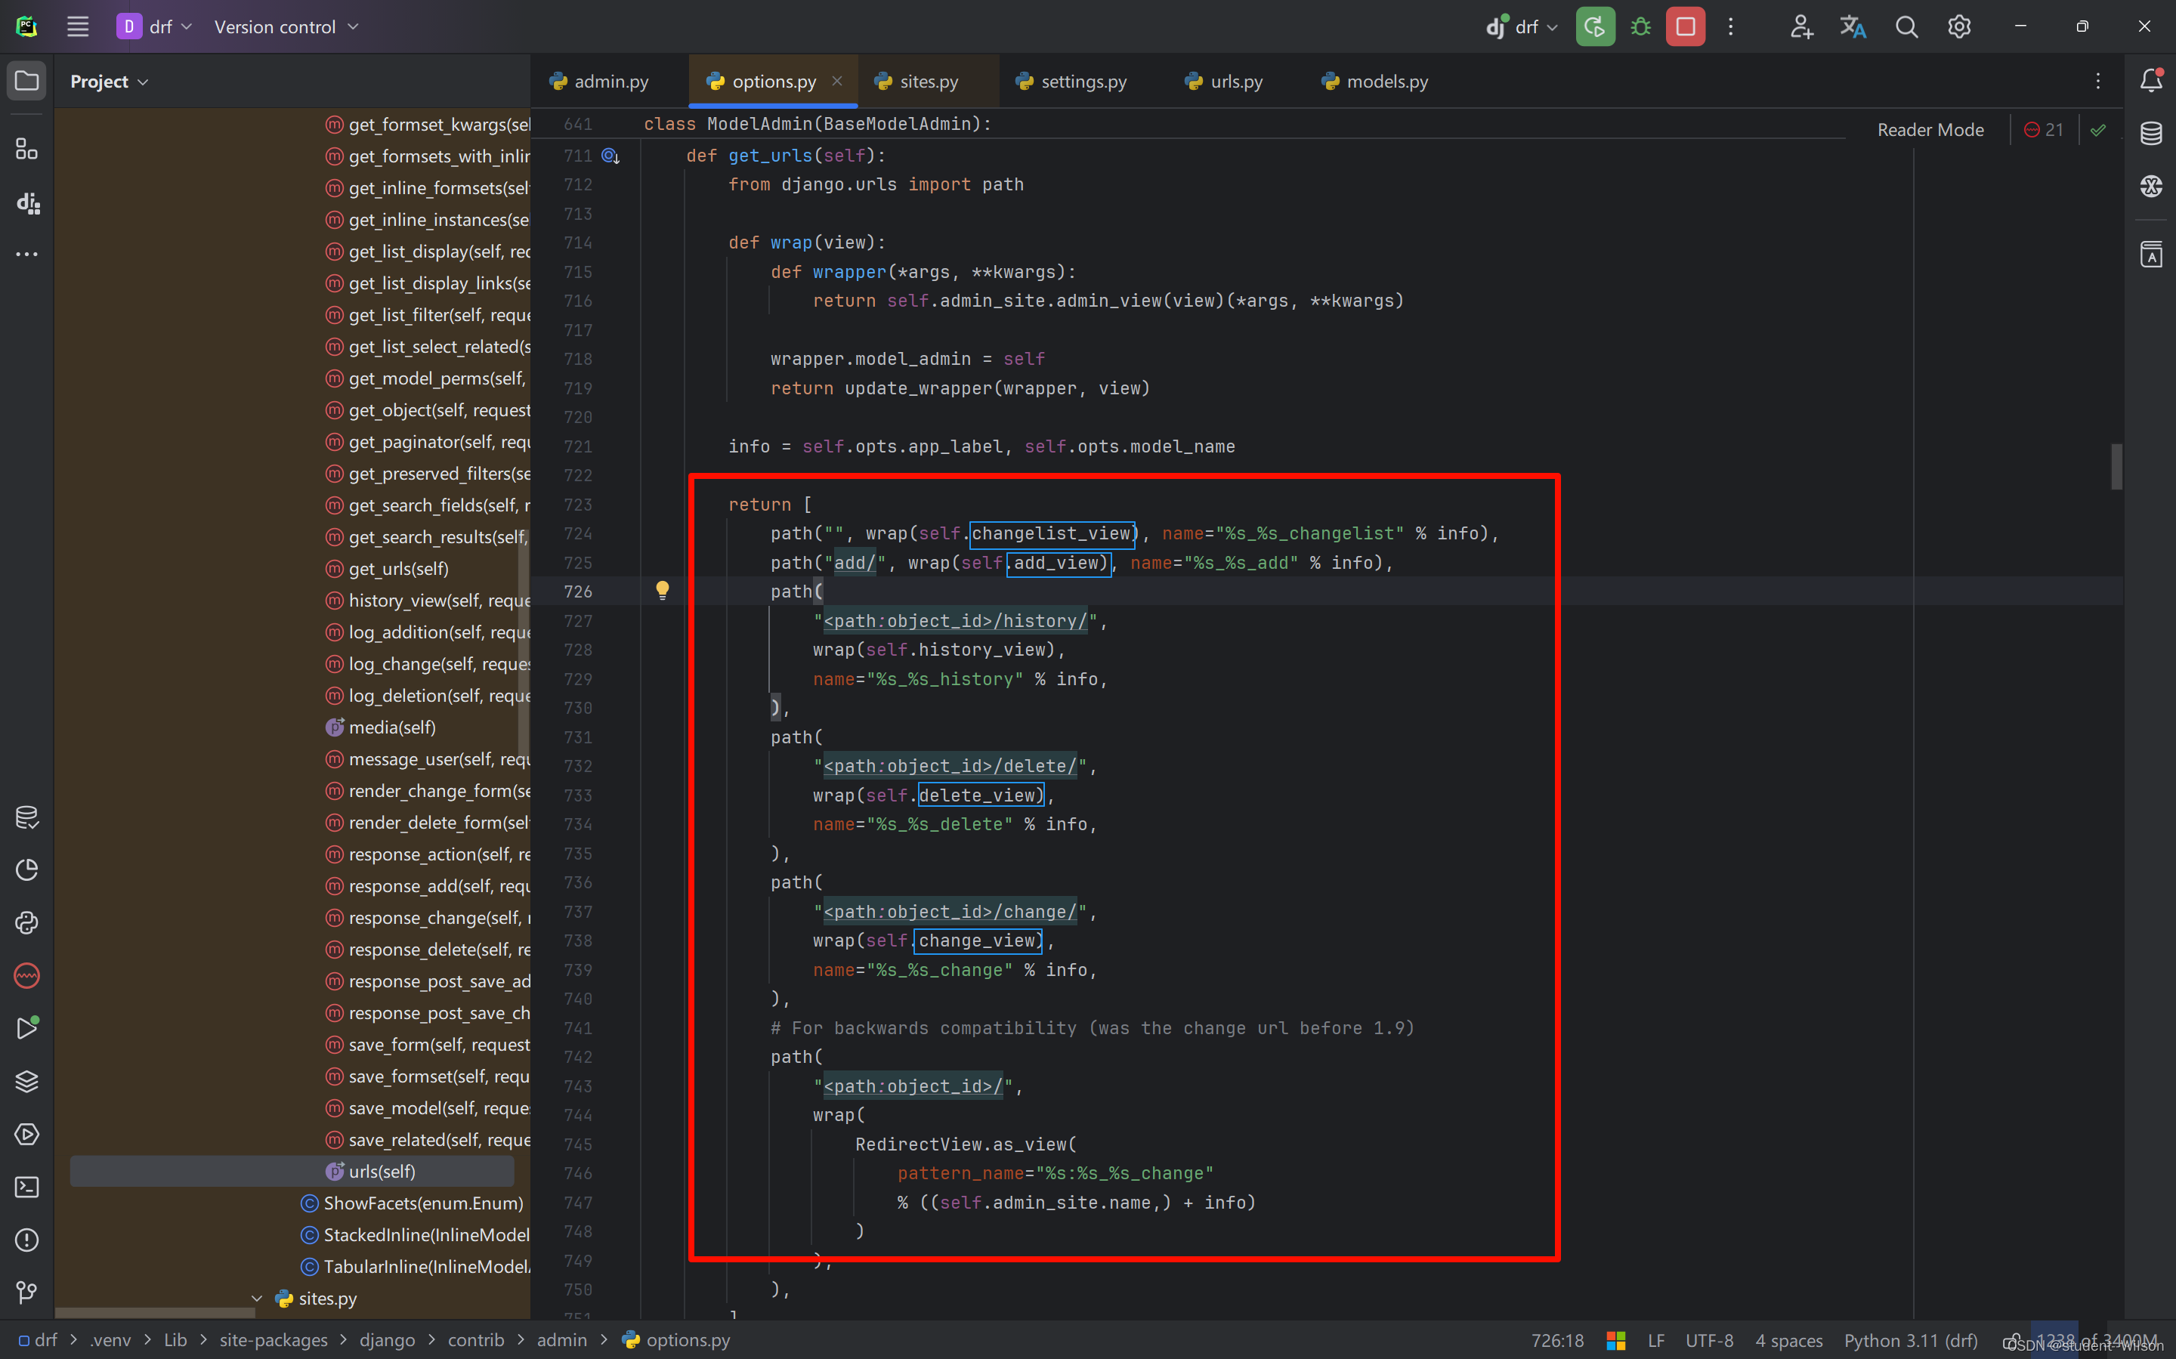This screenshot has height=1359, width=2176.
Task: Select save_model method in tree
Action: tap(428, 1107)
